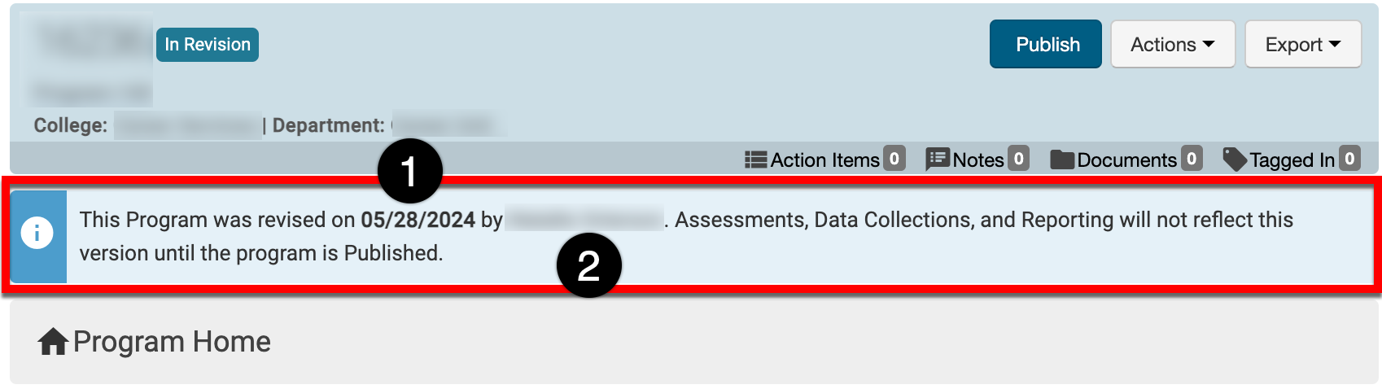Go to Program Home
Viewport: 1382px width, 389px height.
172,342
